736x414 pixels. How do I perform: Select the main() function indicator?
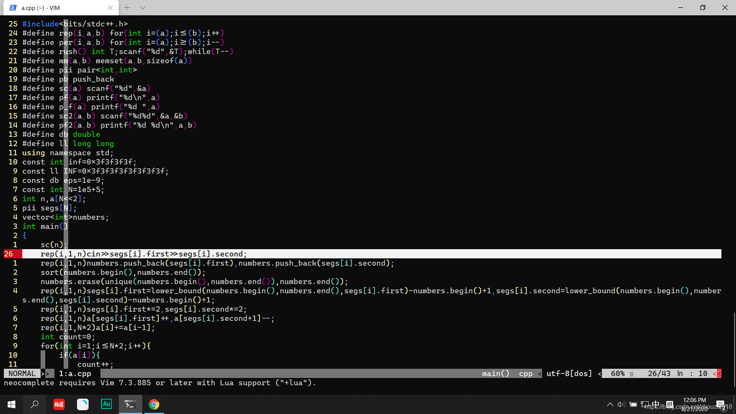tap(495, 373)
